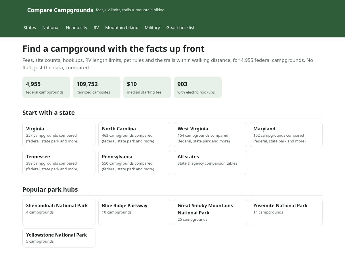Open the Tennessee state card
Viewport: 345px width, 259px height.
pos(59,162)
